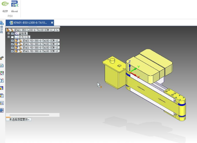Switch to the KPA01-B50-L300-6-TA10 document tab
This screenshot has height=143, width=197.
pyautogui.click(x=29, y=22)
